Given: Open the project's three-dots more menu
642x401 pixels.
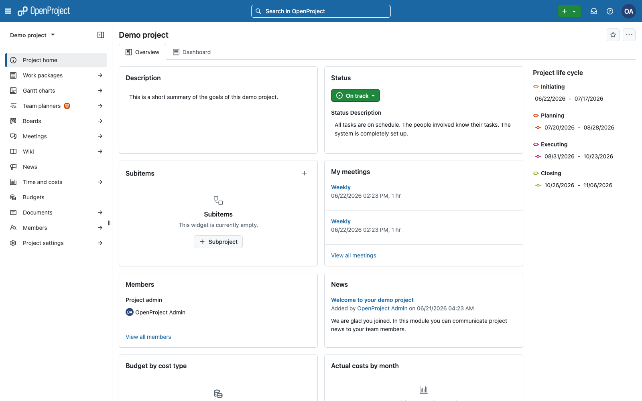Looking at the screenshot, I should [629, 35].
